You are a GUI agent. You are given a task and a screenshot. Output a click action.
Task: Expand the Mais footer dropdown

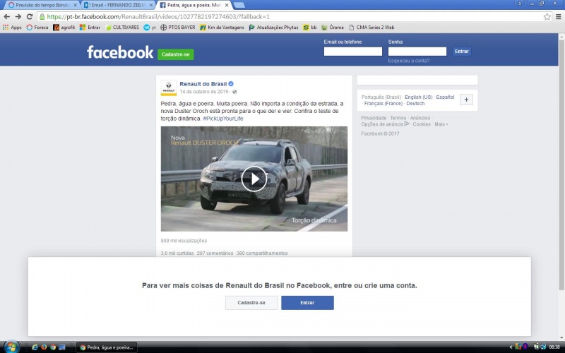click(441, 124)
